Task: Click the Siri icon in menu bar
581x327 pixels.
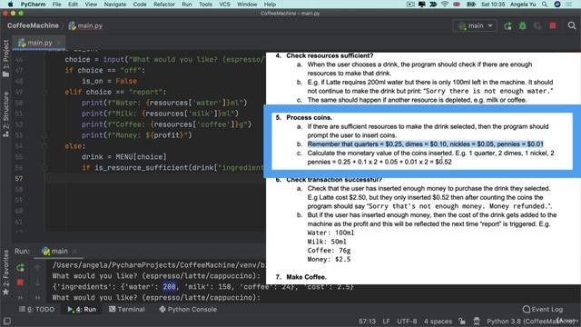Action: (x=557, y=5)
